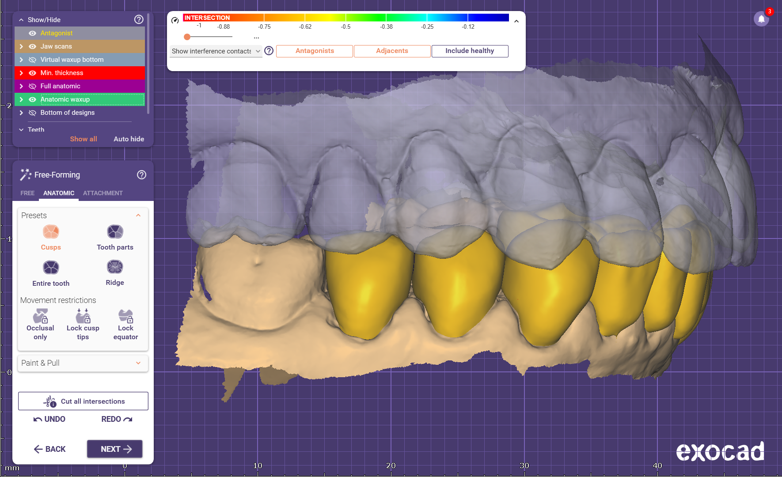The image size is (782, 477).
Task: Choose the Entire tooth preset icon
Action: [51, 268]
